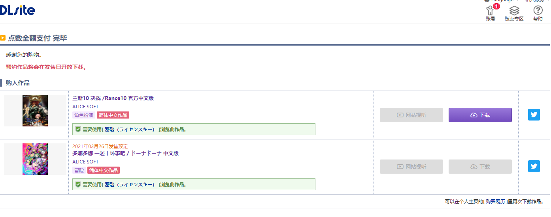
Task: Download Rance10 with the purple 下载 button
Action: tap(480, 115)
